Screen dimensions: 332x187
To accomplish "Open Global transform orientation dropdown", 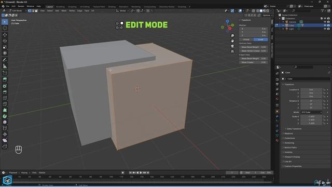I will (x=122, y=10).
